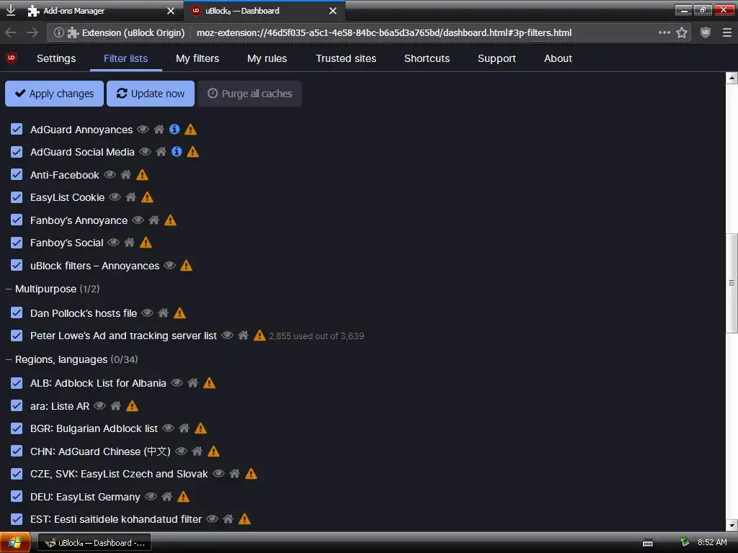Open AdGuard Annoyances info icon

click(x=174, y=130)
